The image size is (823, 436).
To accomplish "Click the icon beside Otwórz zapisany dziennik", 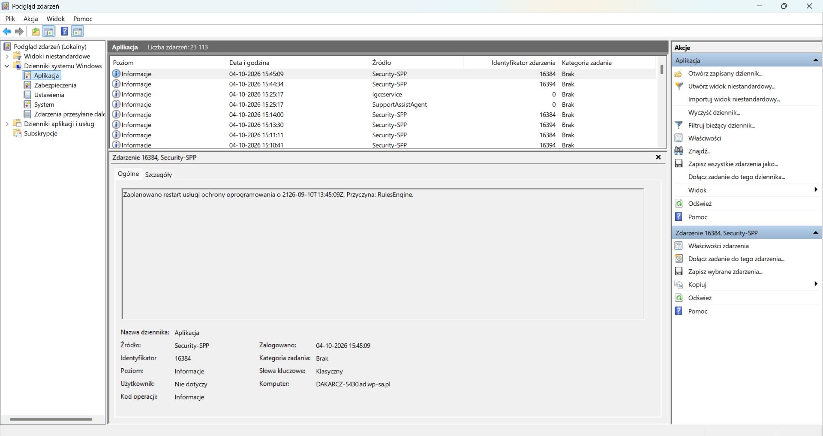I will click(x=679, y=73).
